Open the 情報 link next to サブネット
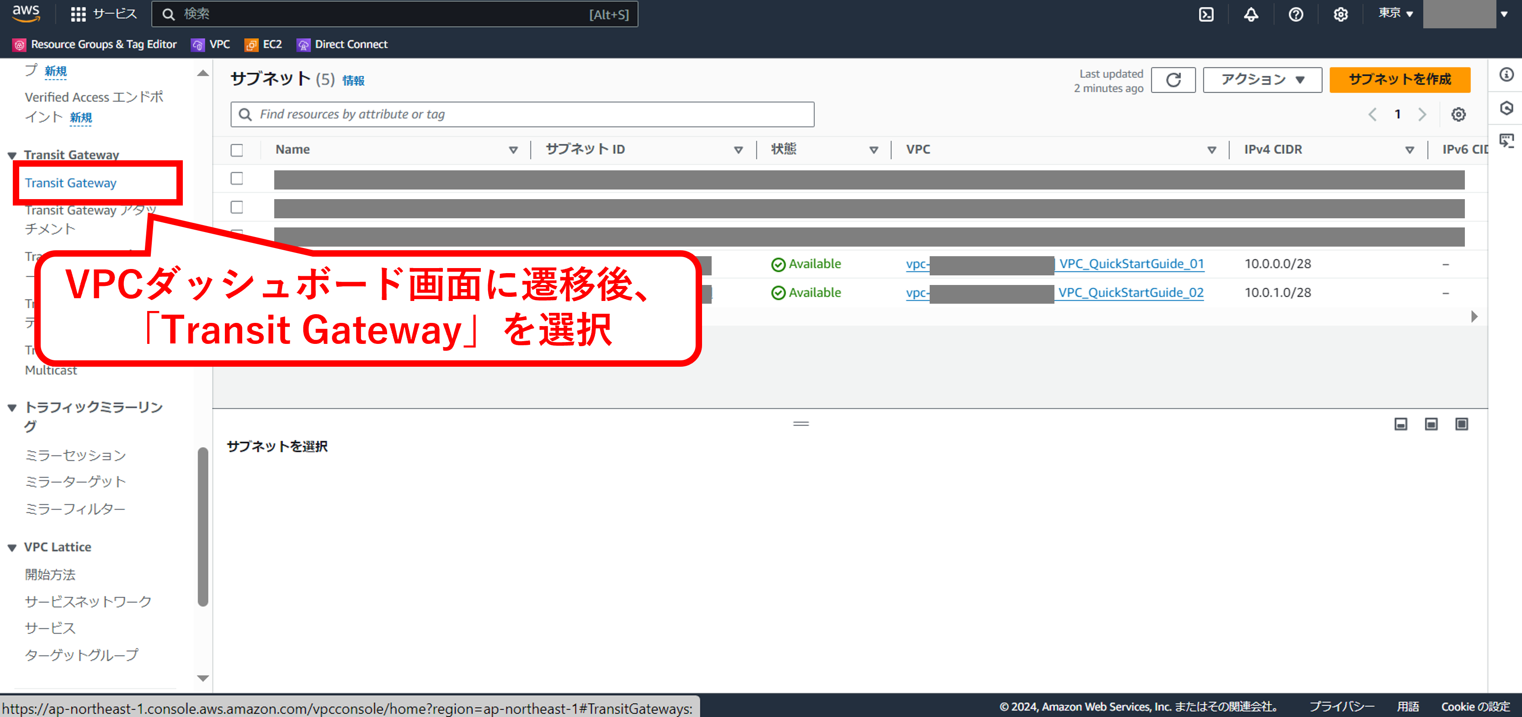Image resolution: width=1522 pixels, height=717 pixels. (x=353, y=81)
